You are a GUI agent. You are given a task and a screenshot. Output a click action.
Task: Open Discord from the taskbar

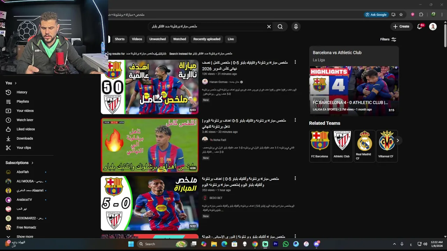pyautogui.click(x=316, y=244)
